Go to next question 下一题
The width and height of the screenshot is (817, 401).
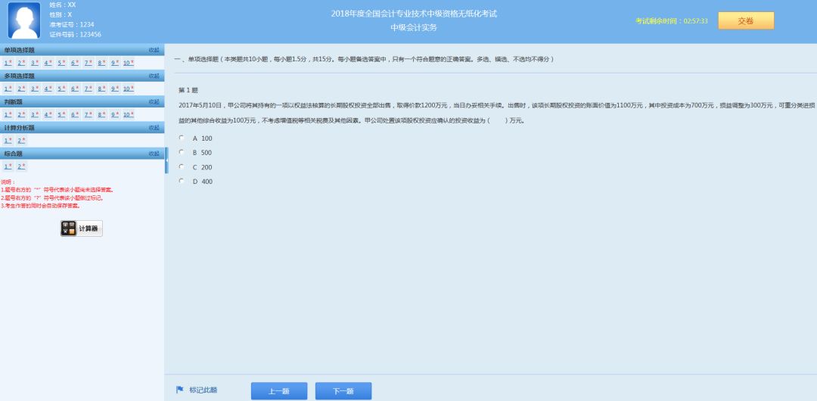(x=343, y=391)
